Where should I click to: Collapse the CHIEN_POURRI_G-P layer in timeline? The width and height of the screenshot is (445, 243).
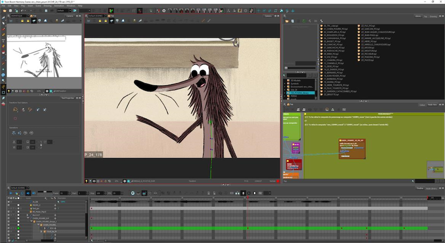pos(28,218)
